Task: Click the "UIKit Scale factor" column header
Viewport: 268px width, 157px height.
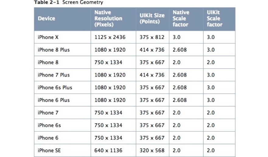Action: click(214, 19)
